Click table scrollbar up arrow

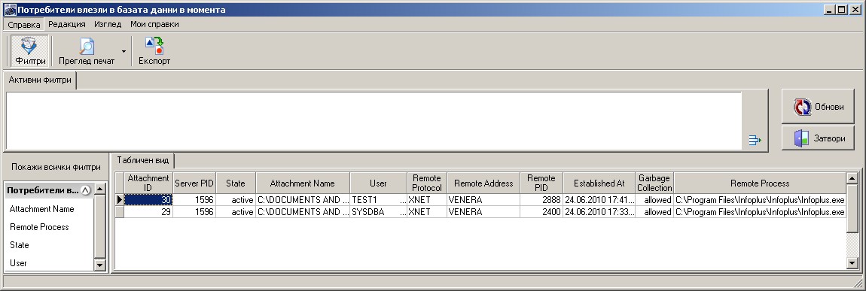coord(852,178)
